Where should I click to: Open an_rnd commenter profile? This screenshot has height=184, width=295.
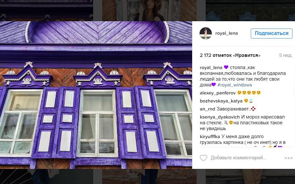[208, 109]
